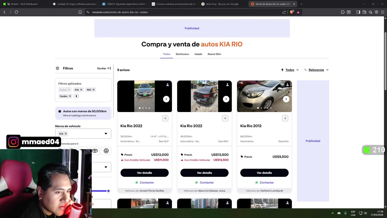387x218 pixels.
Task: Ver detalle of Kia Rio 2012
Action: click(x=264, y=173)
